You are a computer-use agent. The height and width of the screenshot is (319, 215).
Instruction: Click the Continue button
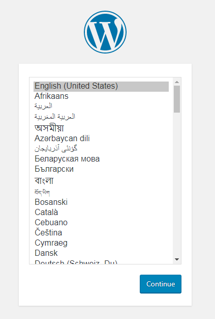point(161,284)
